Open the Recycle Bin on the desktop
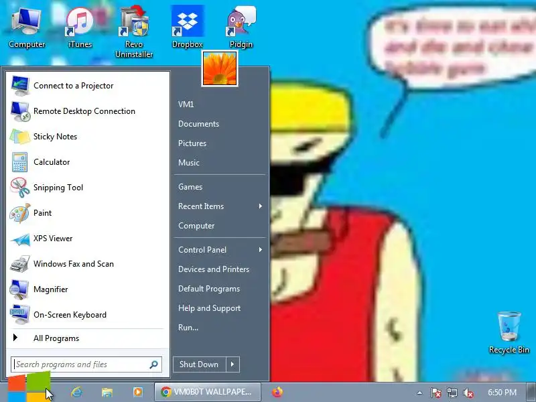This screenshot has width=536, height=402. coord(509,332)
